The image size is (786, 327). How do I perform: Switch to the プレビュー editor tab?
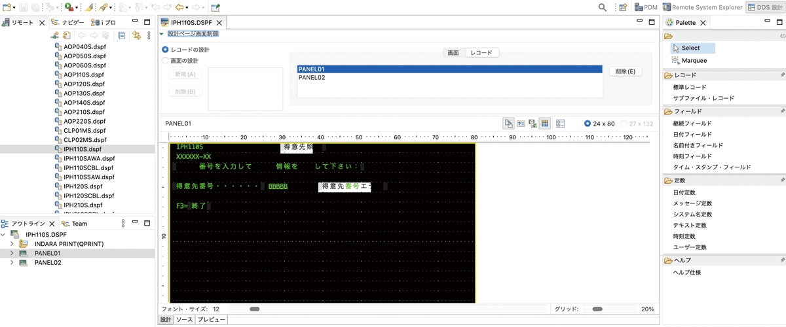pyautogui.click(x=212, y=320)
